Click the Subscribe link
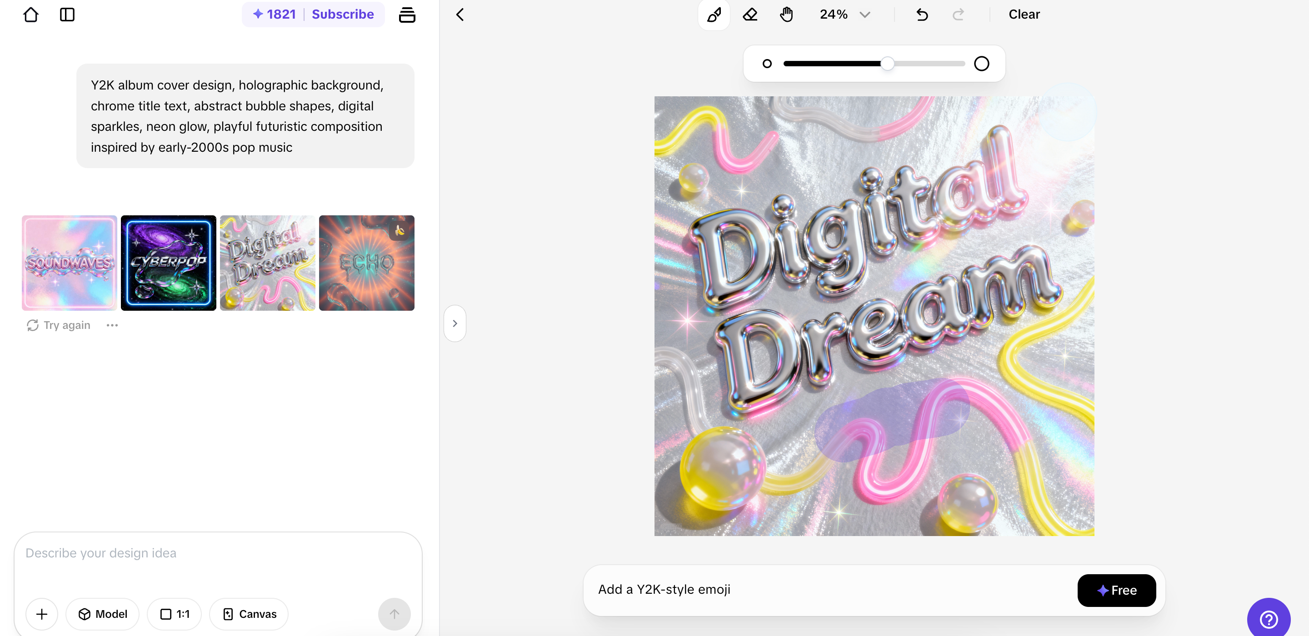The width and height of the screenshot is (1309, 636). [x=343, y=14]
